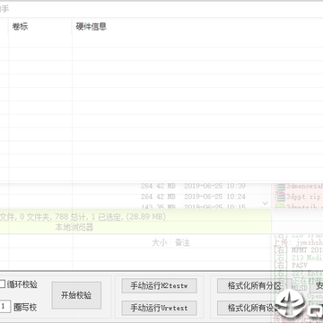Select the 264.42 MB 10:39 row in background
The width and height of the screenshot is (323, 323).
coord(193,186)
